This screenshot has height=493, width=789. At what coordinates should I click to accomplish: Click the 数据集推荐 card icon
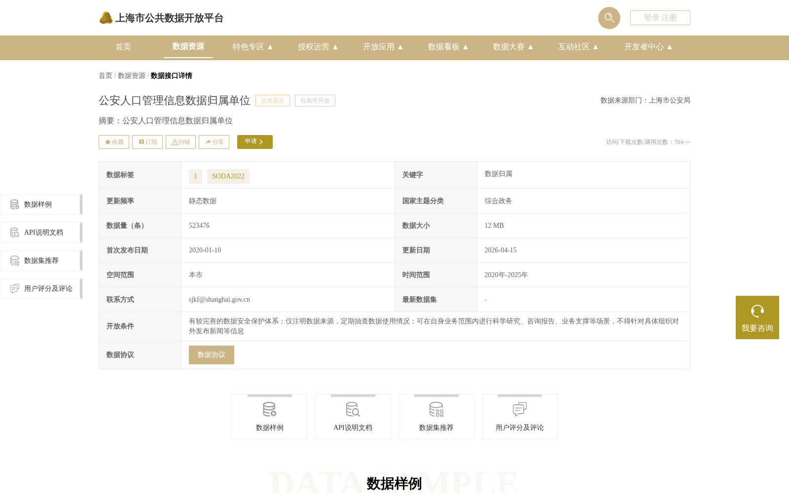(436, 409)
